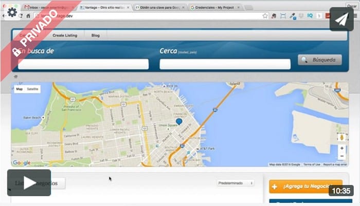Click the small home breadcrumb icon
The width and height of the screenshot is (360, 206).
pos(15,77)
